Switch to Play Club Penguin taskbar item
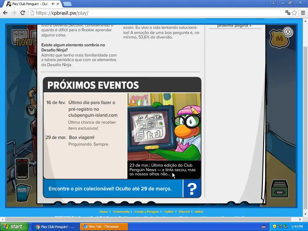This screenshot has width=308, height=231. pyautogui.click(x=56, y=227)
